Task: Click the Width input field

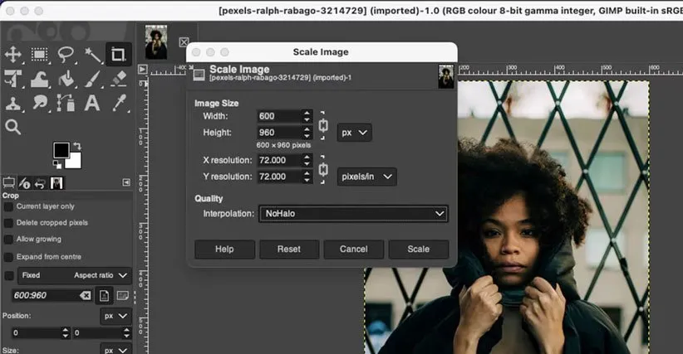Action: [x=278, y=116]
